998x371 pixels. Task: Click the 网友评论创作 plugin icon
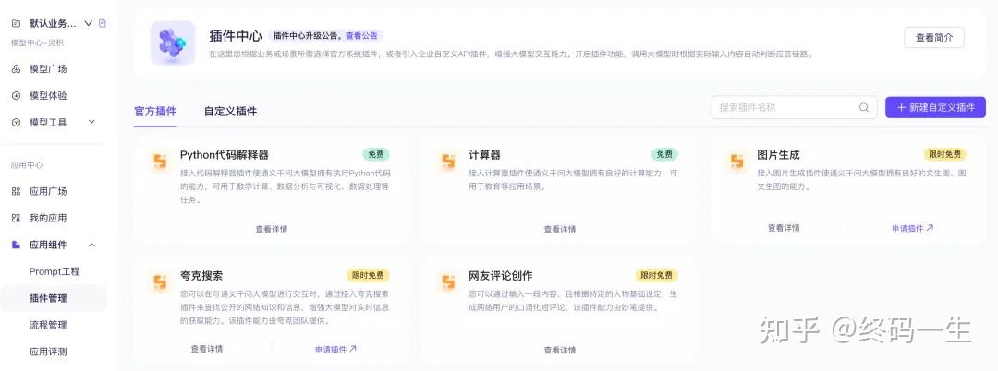click(448, 281)
